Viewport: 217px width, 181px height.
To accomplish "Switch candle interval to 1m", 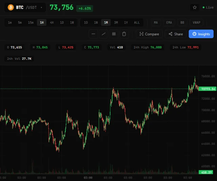I will click(10, 22).
